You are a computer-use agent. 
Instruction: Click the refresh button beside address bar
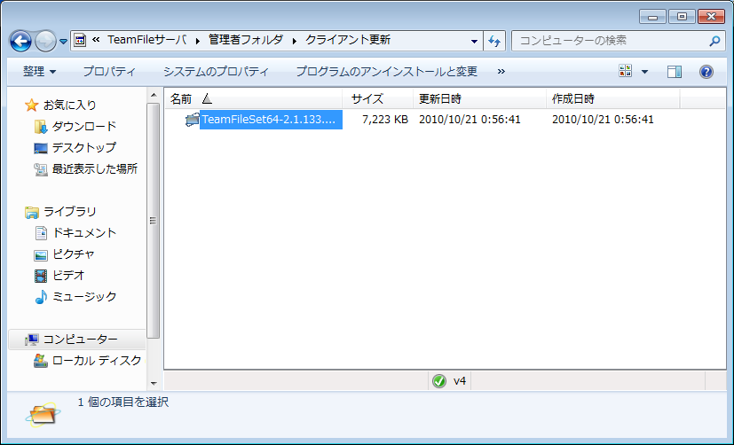[494, 41]
